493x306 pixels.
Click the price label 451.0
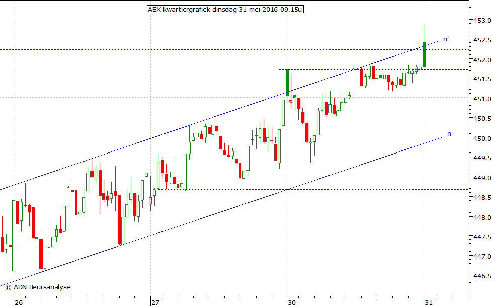pyautogui.click(x=482, y=99)
